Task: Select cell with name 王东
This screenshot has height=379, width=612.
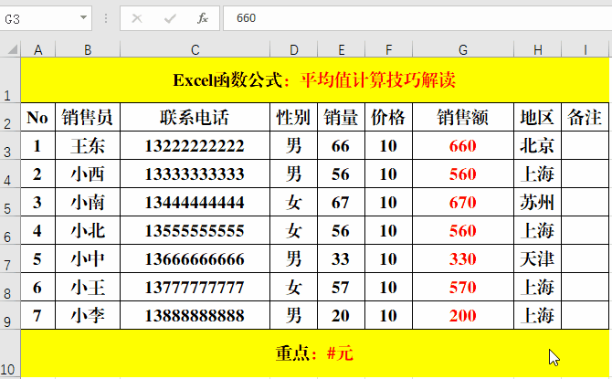Action: pyautogui.click(x=88, y=145)
